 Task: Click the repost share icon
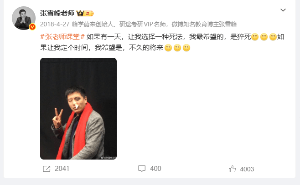(47, 169)
